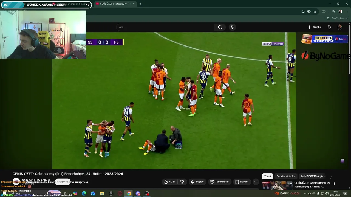The height and width of the screenshot is (197, 351).
Task: Click the playing beIN SPORTS match video
Action: [x=174, y=100]
